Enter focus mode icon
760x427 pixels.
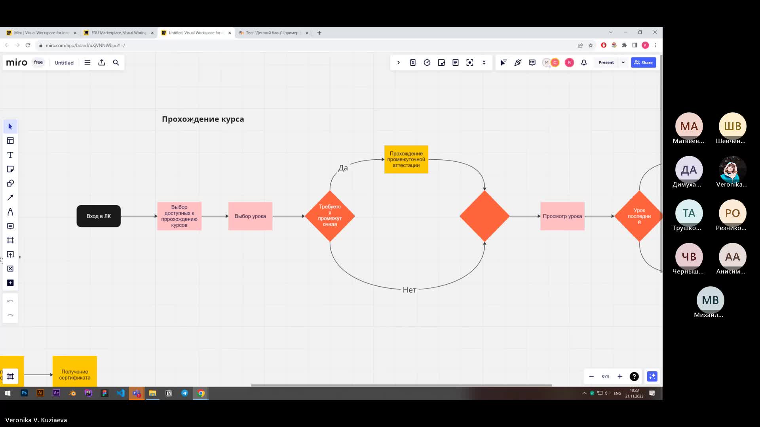[x=470, y=62]
